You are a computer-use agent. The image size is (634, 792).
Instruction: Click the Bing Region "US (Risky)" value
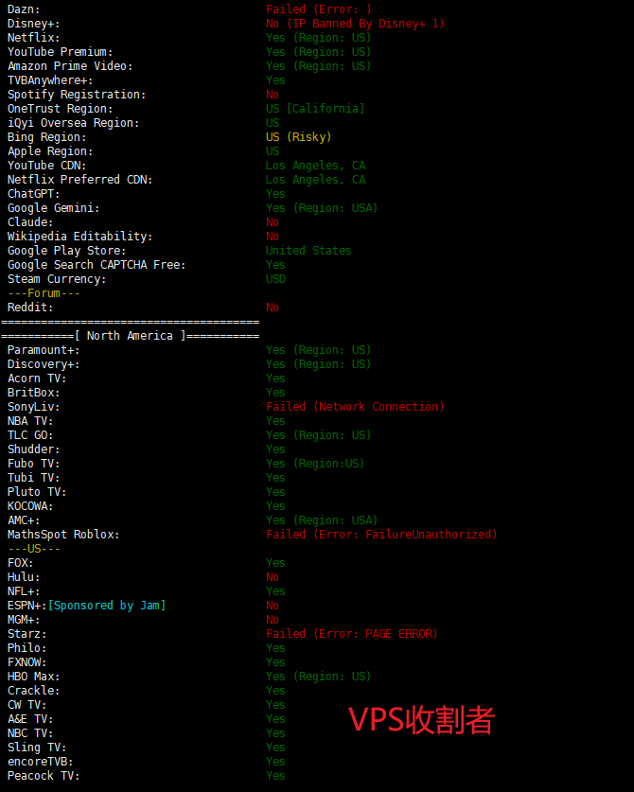click(x=298, y=137)
